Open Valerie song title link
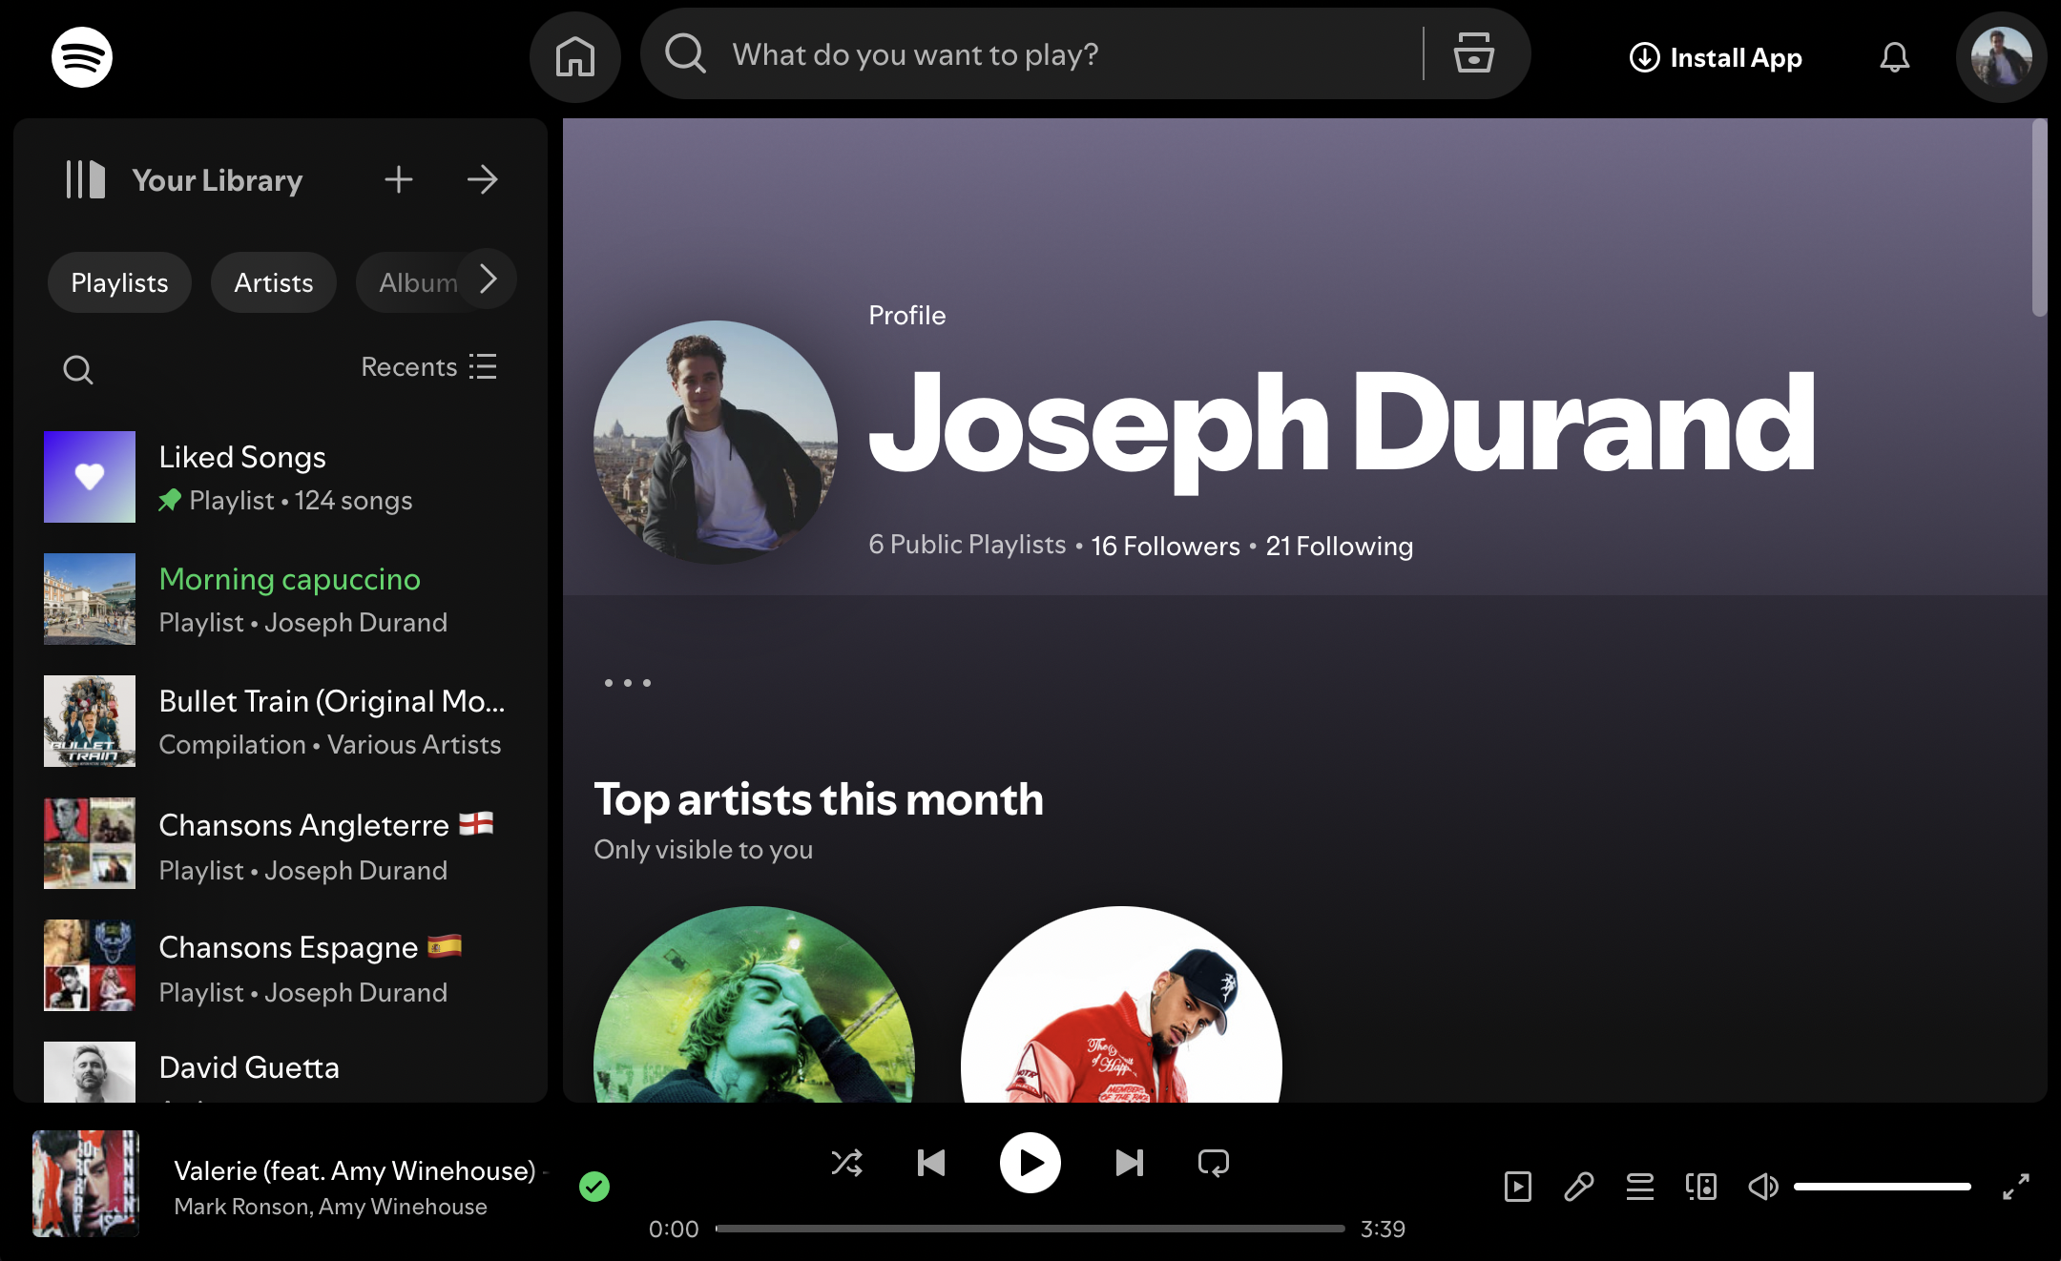 coord(355,1170)
